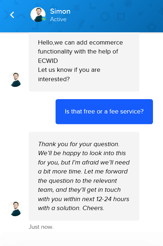Screen dimensions: 163x246
Task: Click "Let me forward" in the italic reply
Action: [x=106, y=171]
